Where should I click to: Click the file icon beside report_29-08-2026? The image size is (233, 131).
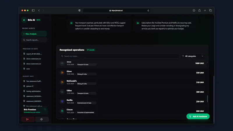24,54
